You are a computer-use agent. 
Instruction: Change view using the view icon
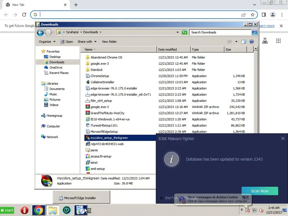coord(229,42)
